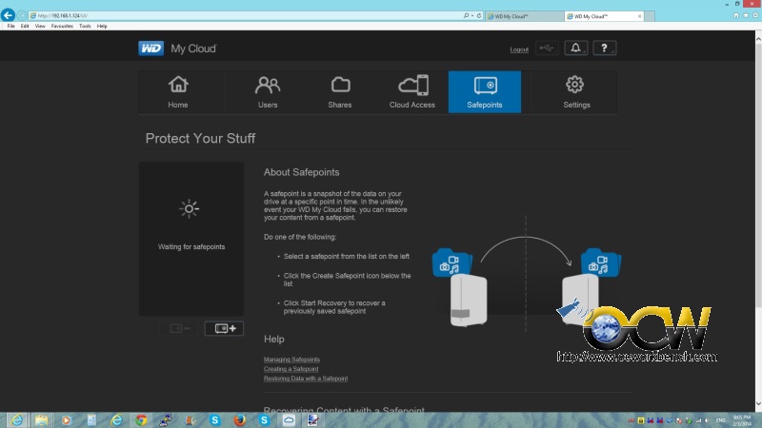Click the browser forward arrow
762x428 pixels.
(21, 15)
